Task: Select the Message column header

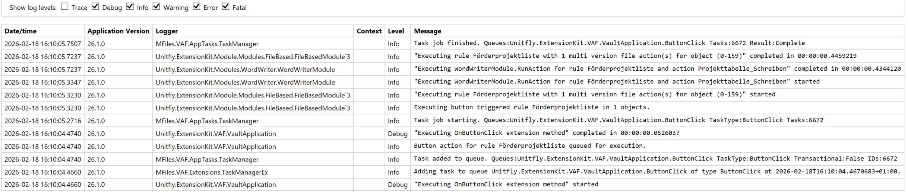Action: [x=427, y=31]
